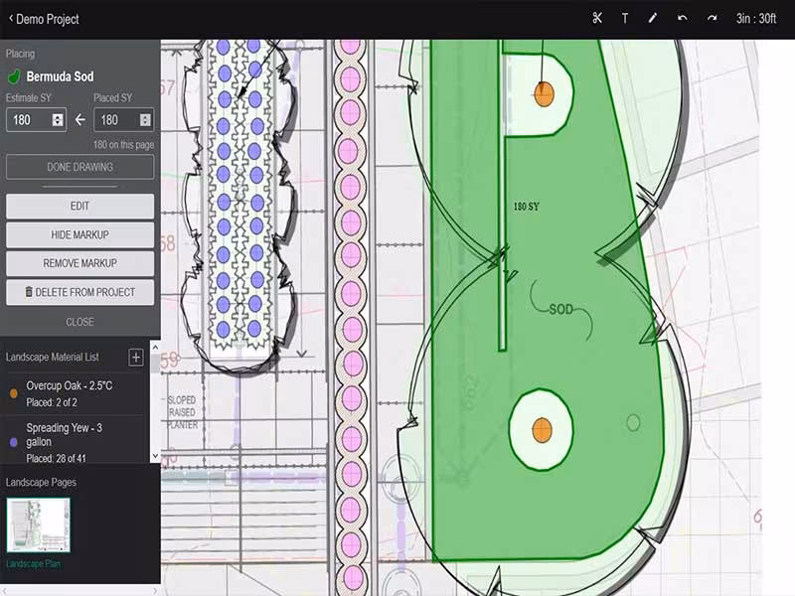The height and width of the screenshot is (596, 795).
Task: Redo the last action
Action: (x=712, y=18)
